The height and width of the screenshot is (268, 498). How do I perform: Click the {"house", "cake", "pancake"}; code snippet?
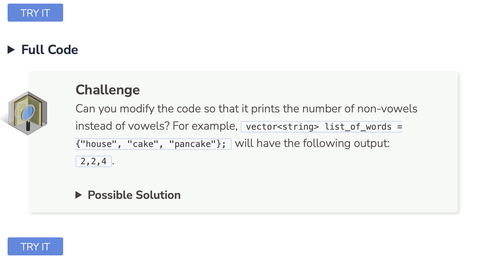[153, 144]
